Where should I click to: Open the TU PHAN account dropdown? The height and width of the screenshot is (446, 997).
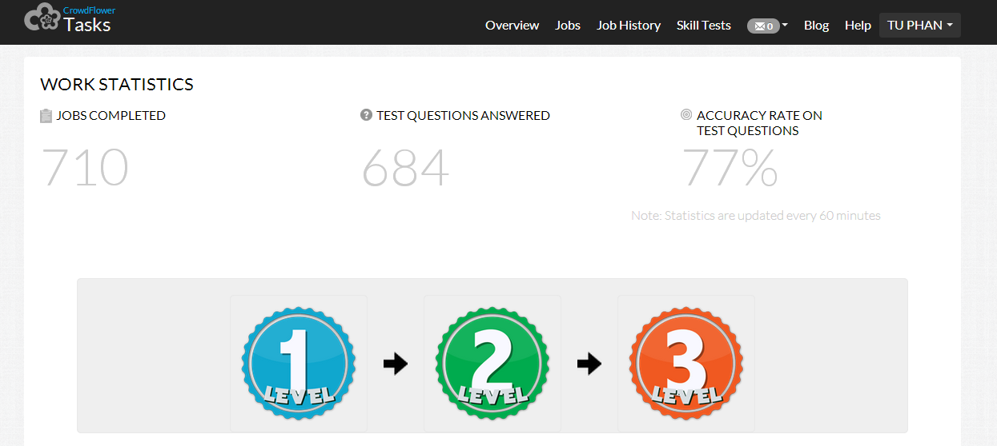pyautogui.click(x=919, y=25)
